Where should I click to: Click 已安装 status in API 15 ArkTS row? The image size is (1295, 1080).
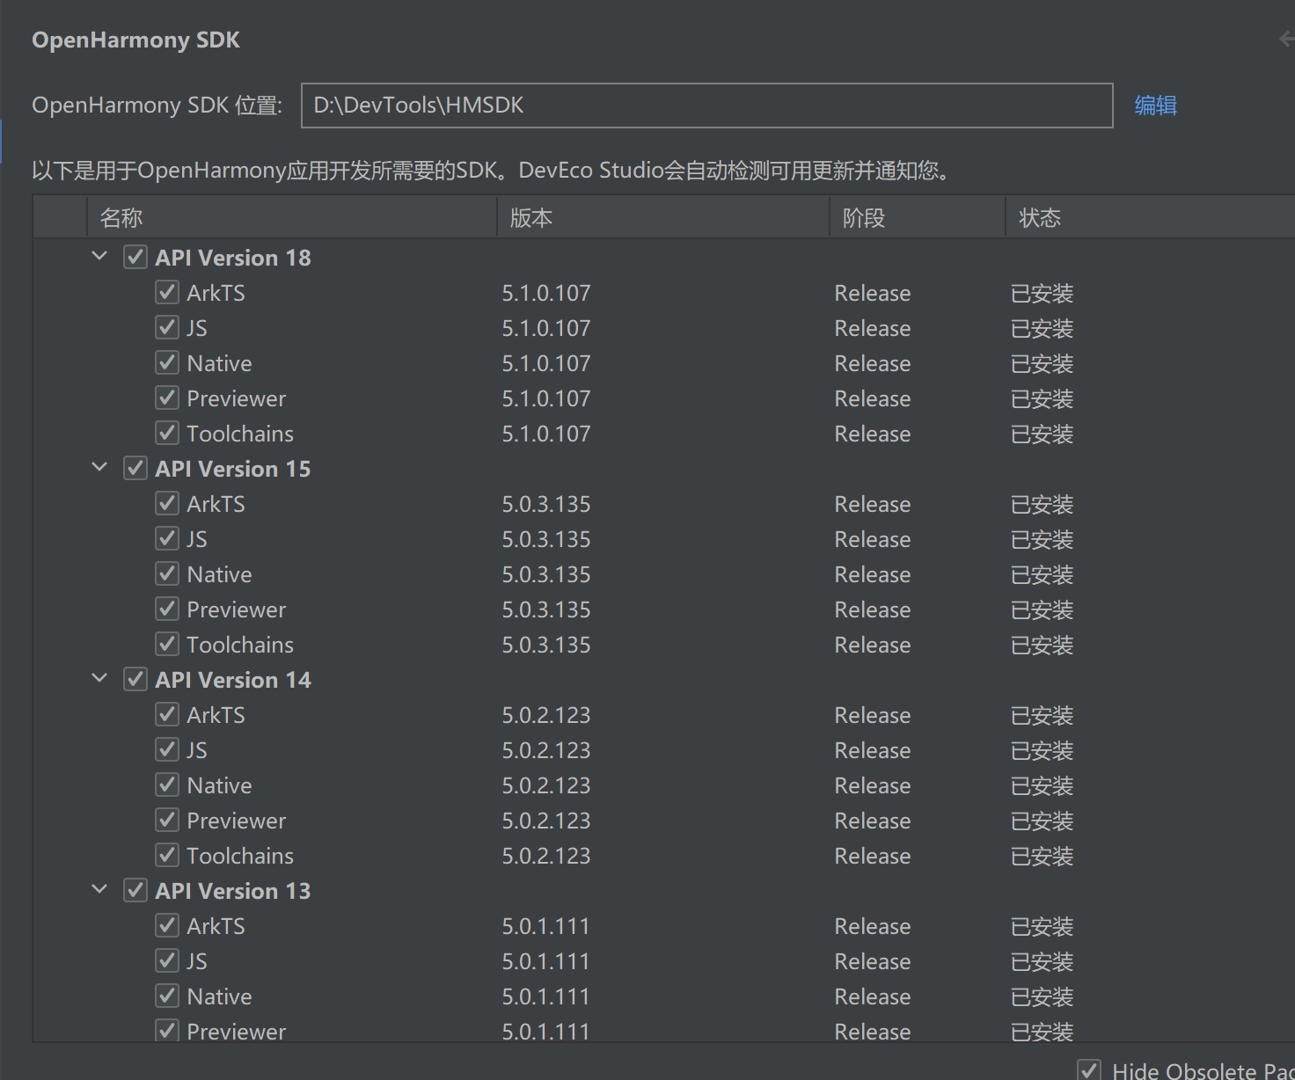(x=1043, y=504)
